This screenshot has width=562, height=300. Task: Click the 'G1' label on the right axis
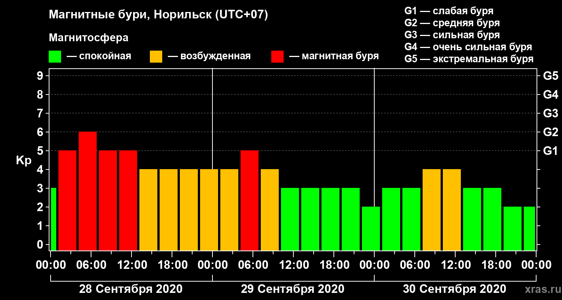tap(550, 151)
